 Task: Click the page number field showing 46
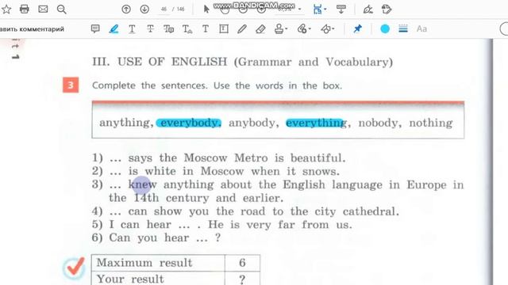click(x=164, y=9)
